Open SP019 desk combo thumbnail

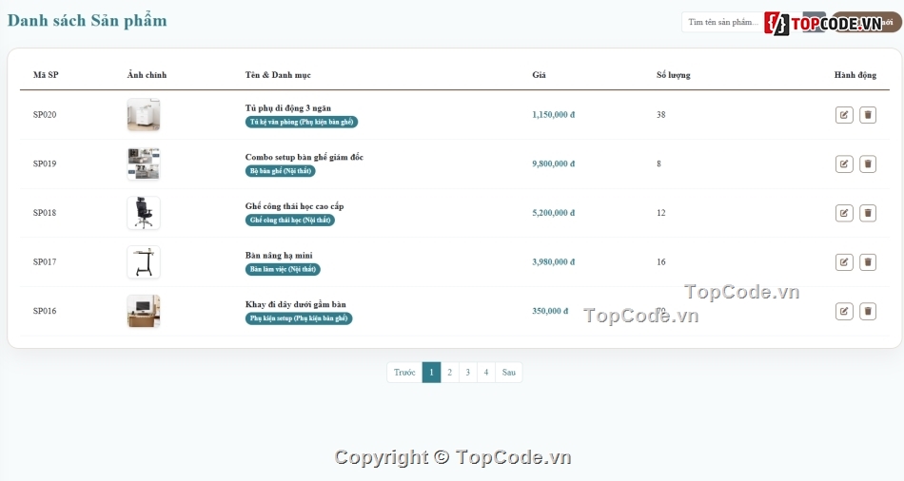(x=144, y=164)
